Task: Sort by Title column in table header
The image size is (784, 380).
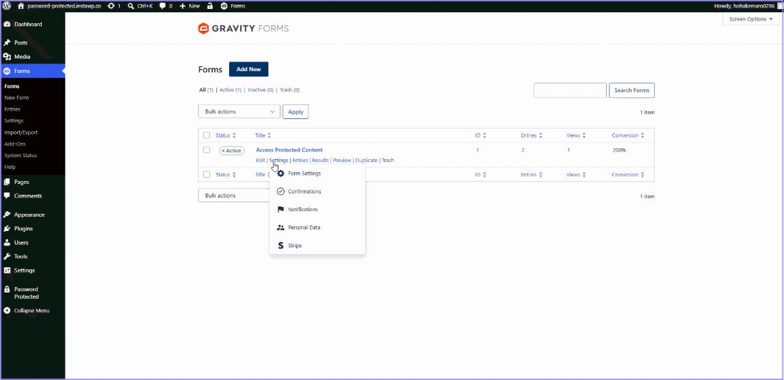Action: pyautogui.click(x=263, y=135)
